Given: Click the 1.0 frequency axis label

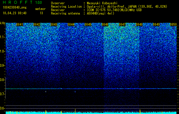Looking at the screenshot, I should (2, 51).
